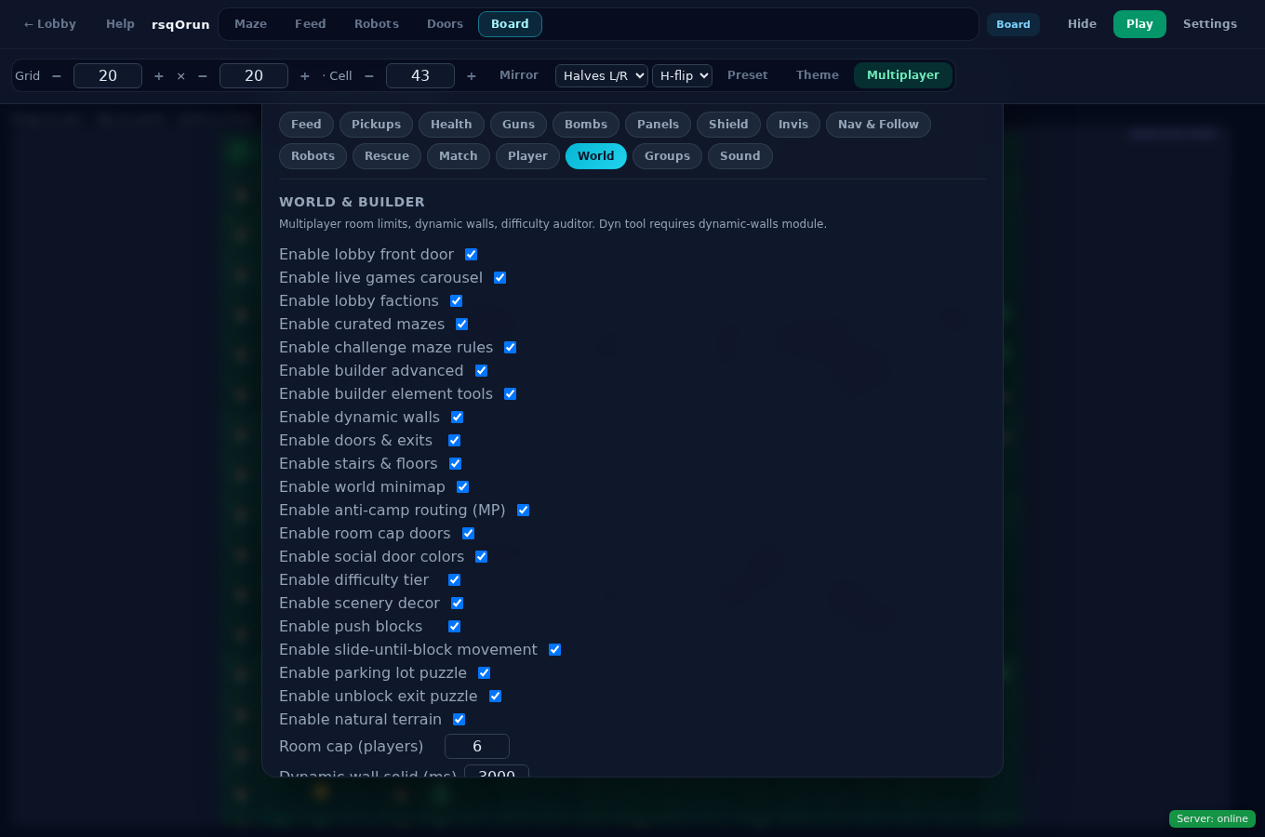Click the Board badge near Hide

(x=1013, y=24)
